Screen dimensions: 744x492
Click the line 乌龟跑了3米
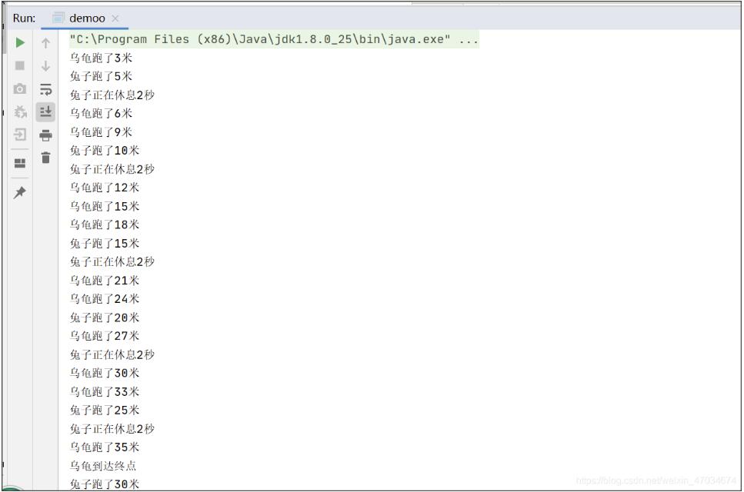[101, 58]
